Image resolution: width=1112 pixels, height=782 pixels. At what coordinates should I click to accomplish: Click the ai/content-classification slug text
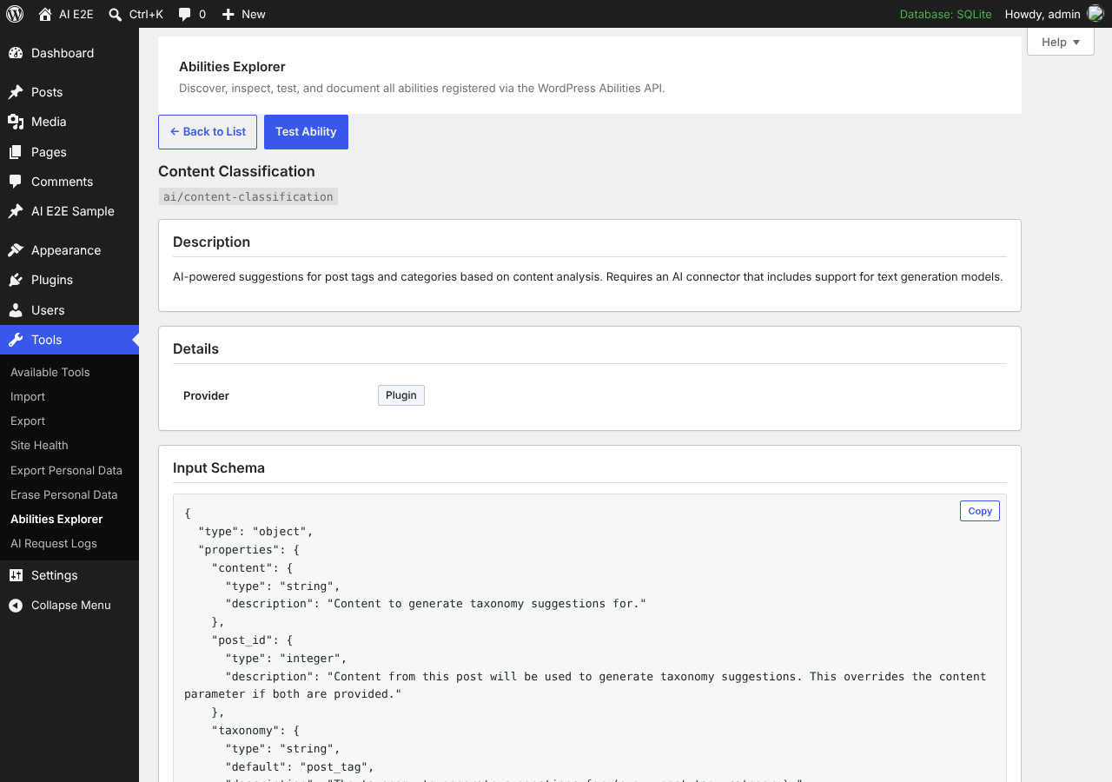[248, 196]
